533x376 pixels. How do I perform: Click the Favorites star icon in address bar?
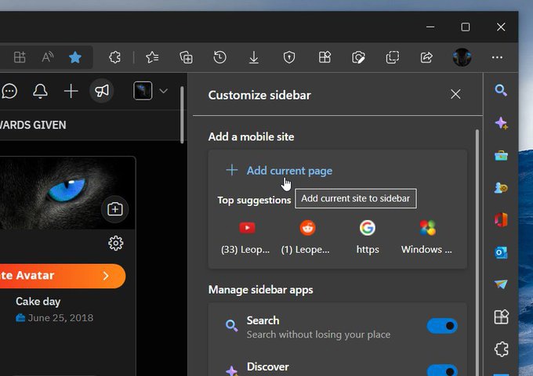pos(74,57)
